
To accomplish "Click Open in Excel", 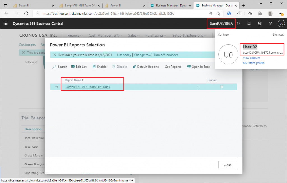I will (x=199, y=67).
